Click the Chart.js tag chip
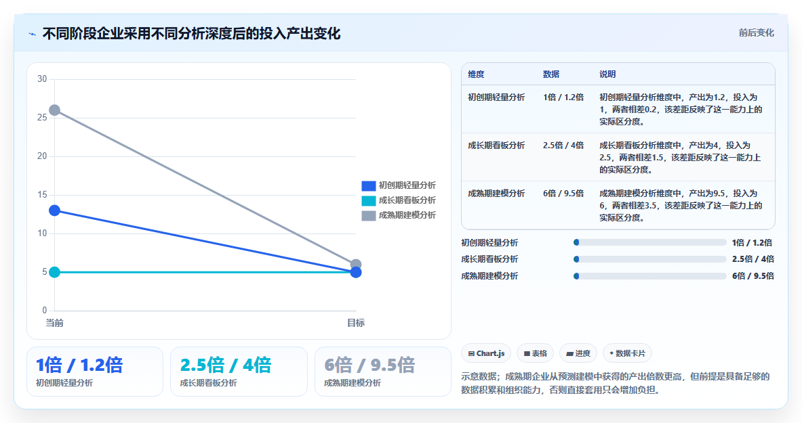The image size is (802, 423). click(486, 353)
